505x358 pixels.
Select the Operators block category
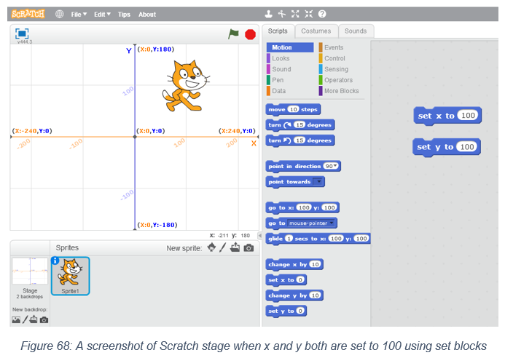338,80
